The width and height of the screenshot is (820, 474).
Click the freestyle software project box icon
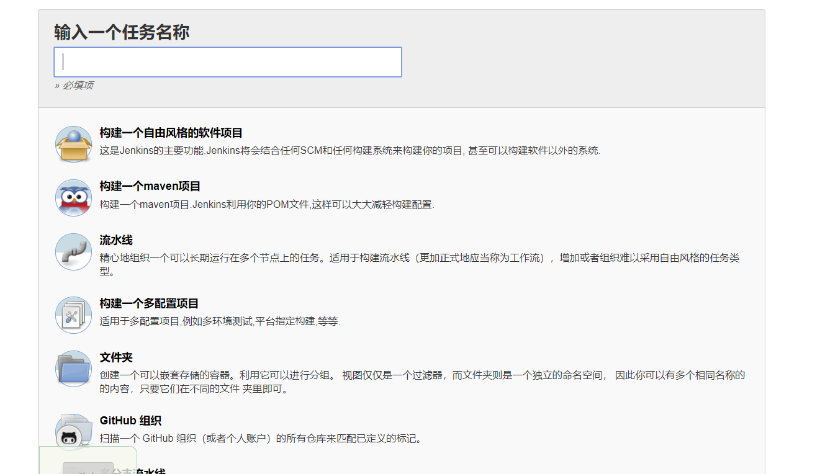click(74, 145)
